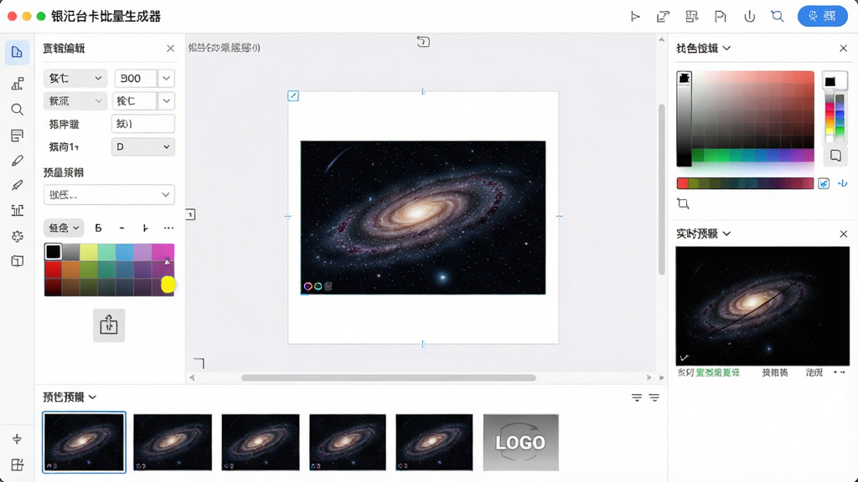Select the document tool in left sidebar

(x=17, y=53)
